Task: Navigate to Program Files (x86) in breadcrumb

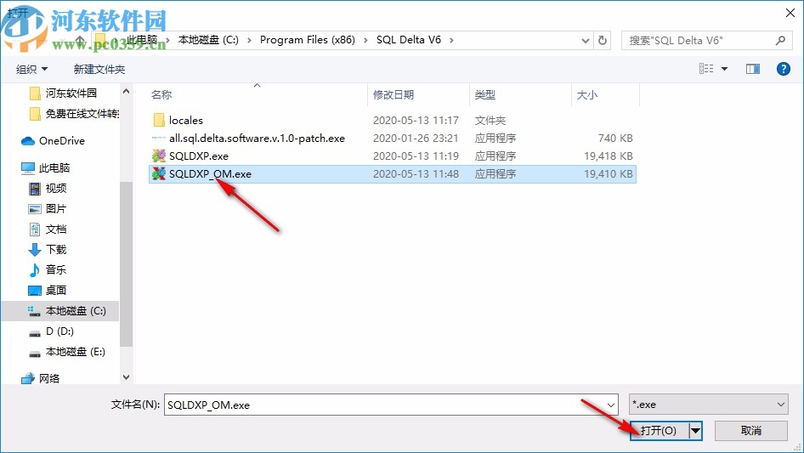Action: point(307,40)
